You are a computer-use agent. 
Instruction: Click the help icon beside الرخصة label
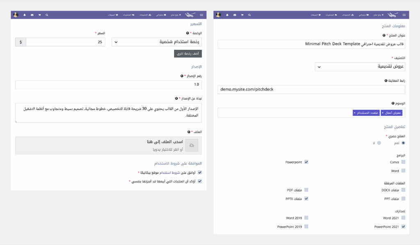tap(187, 33)
